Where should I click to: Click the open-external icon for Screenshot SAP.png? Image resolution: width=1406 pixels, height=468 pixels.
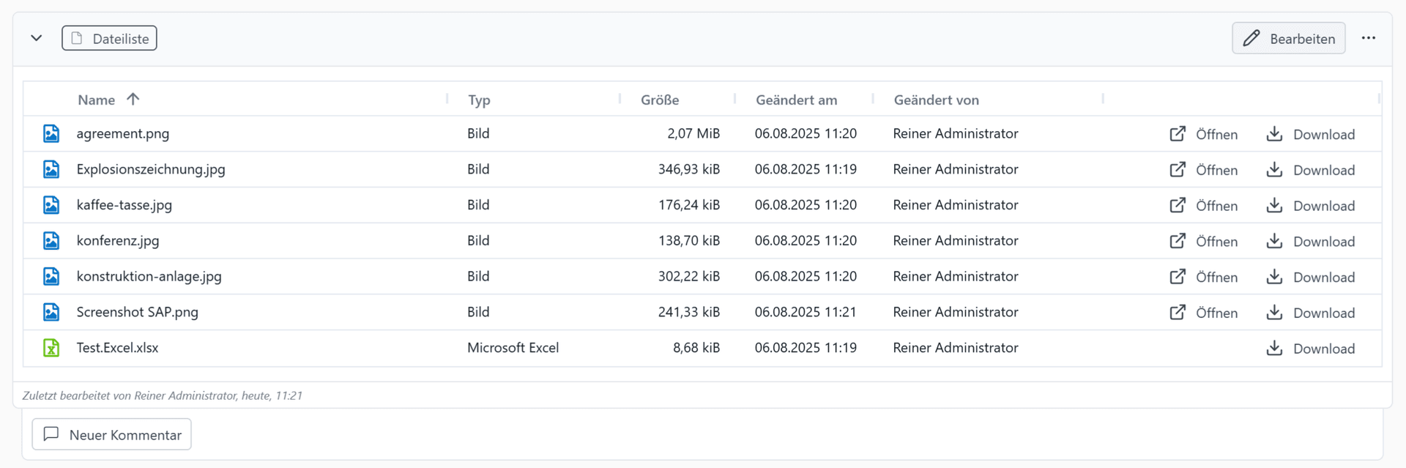1177,313
